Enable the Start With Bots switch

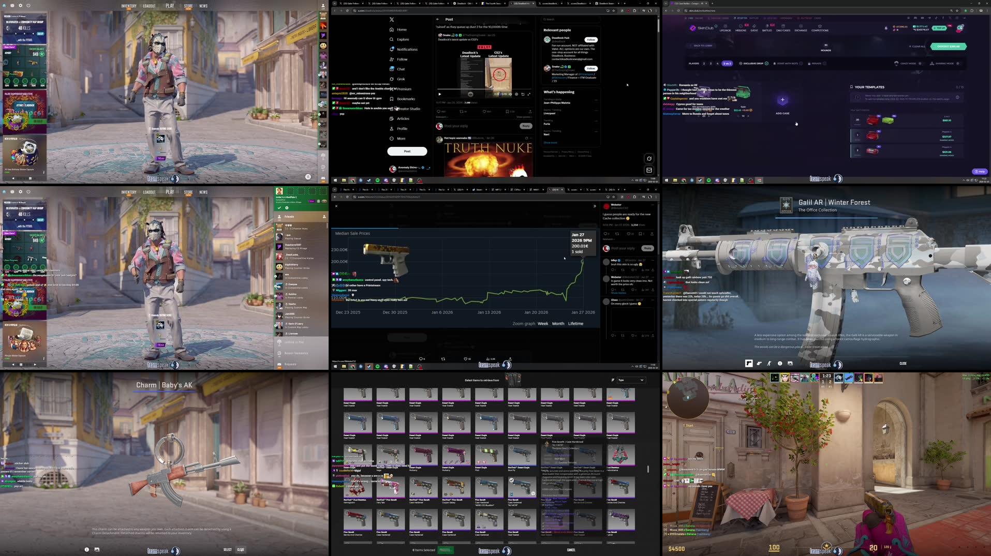pos(801,64)
